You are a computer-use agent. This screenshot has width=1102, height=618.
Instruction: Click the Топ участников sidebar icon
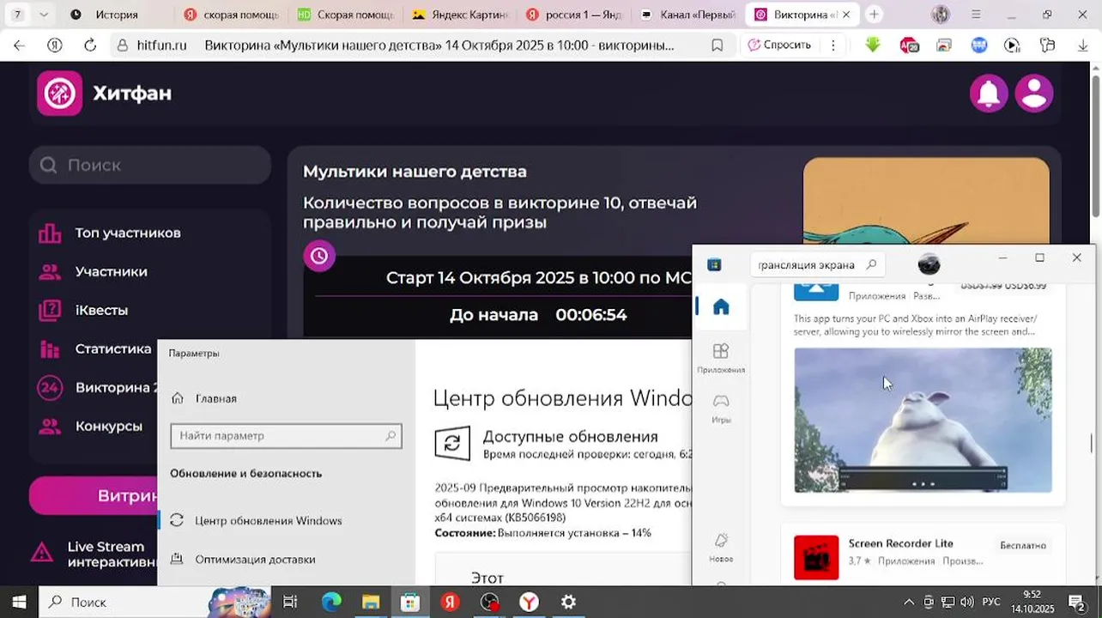[50, 233]
